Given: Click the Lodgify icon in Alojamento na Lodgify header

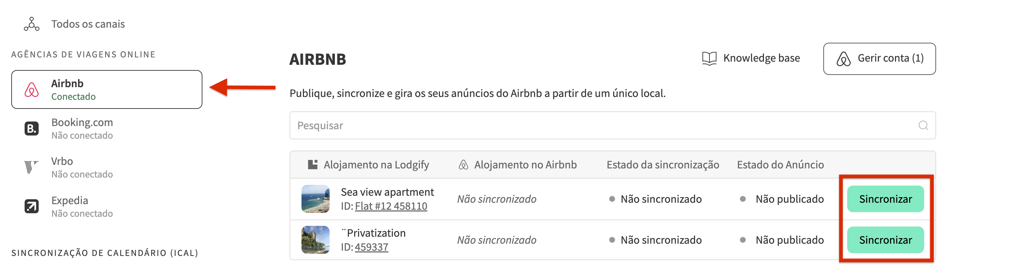Looking at the screenshot, I should click(x=312, y=165).
